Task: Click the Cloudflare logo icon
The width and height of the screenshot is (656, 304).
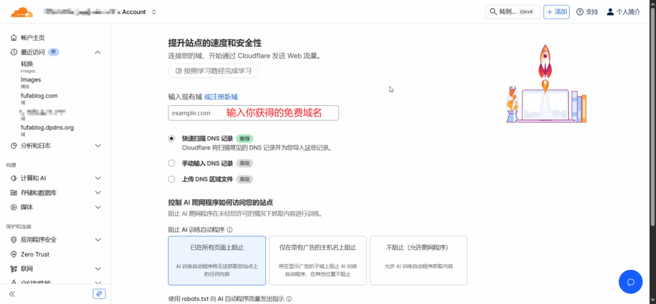Action: [22, 12]
